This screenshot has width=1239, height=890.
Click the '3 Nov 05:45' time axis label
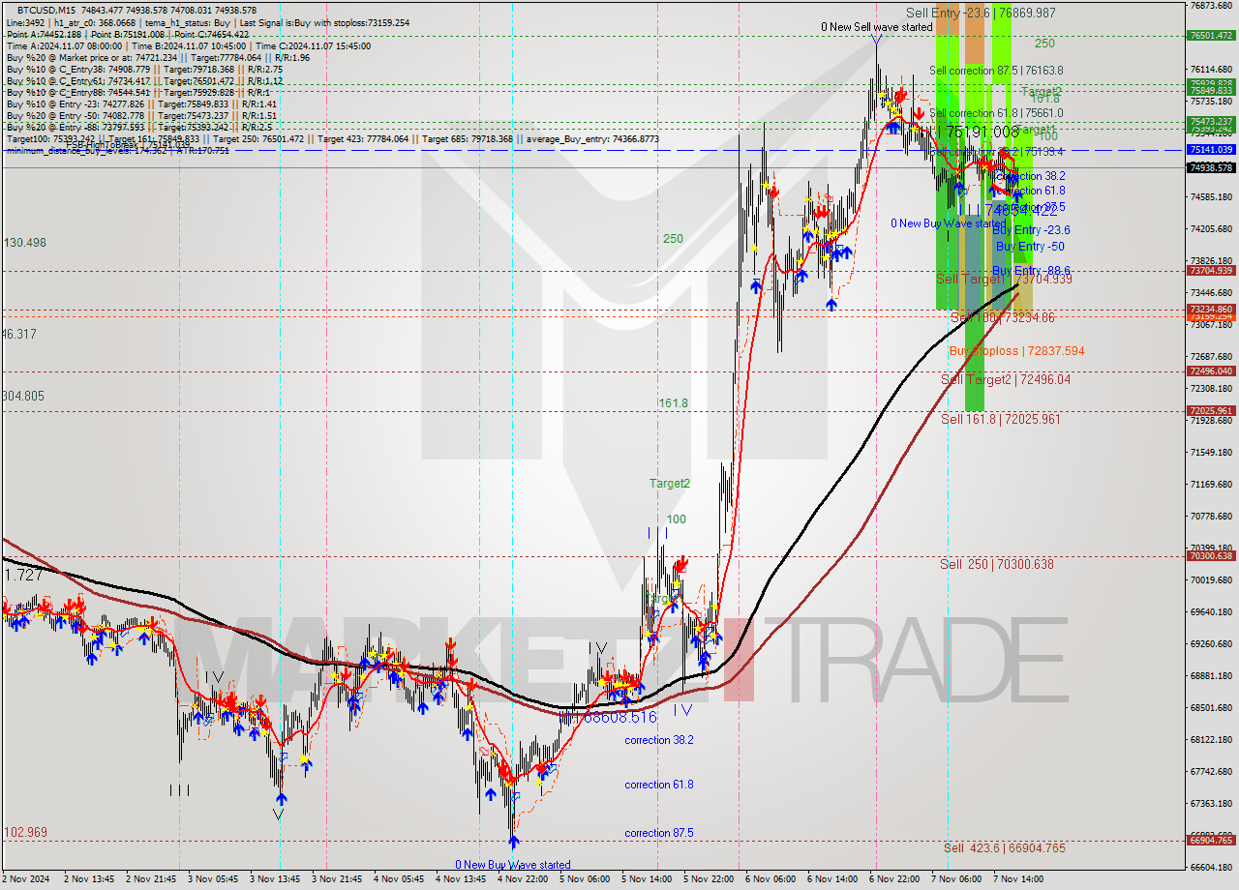211,879
